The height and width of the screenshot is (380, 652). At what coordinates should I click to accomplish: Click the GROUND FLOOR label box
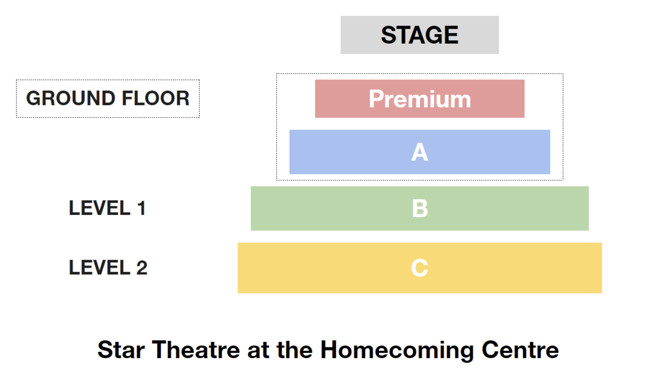[108, 99]
